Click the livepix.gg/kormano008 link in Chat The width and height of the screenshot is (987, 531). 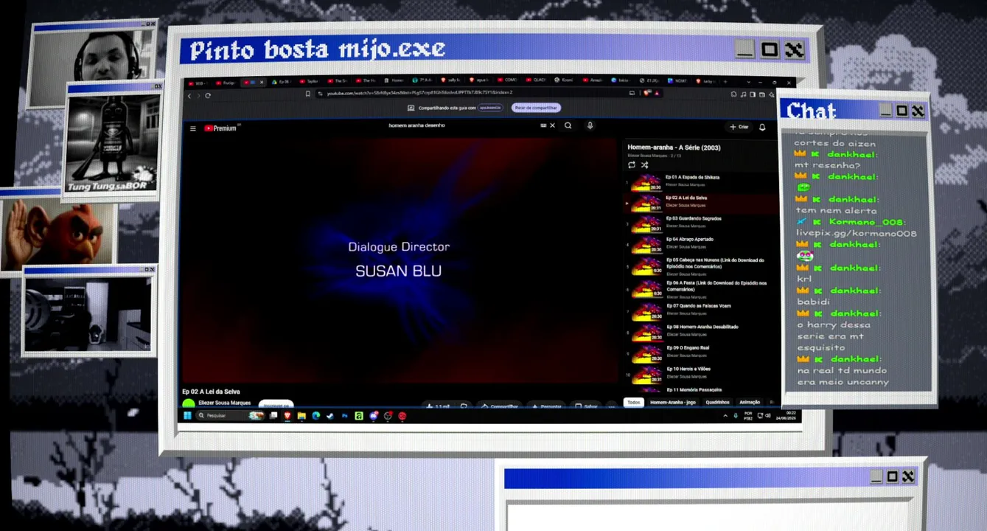click(856, 233)
